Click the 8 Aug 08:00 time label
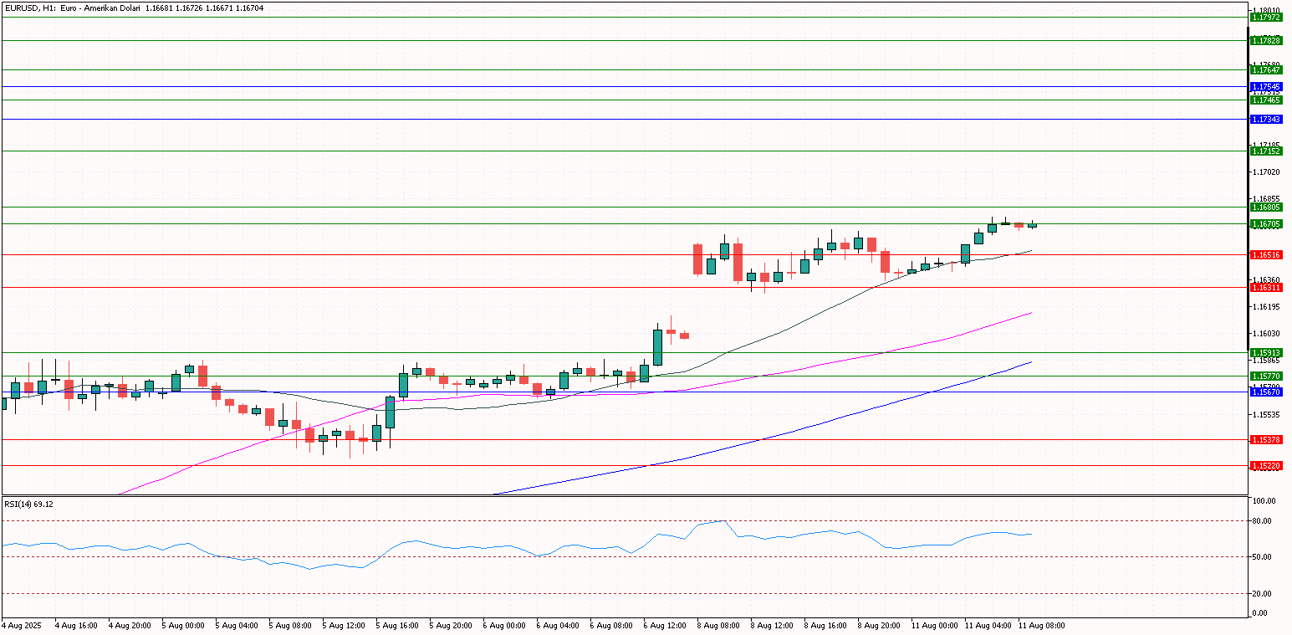The height and width of the screenshot is (635, 1292). coord(717,625)
